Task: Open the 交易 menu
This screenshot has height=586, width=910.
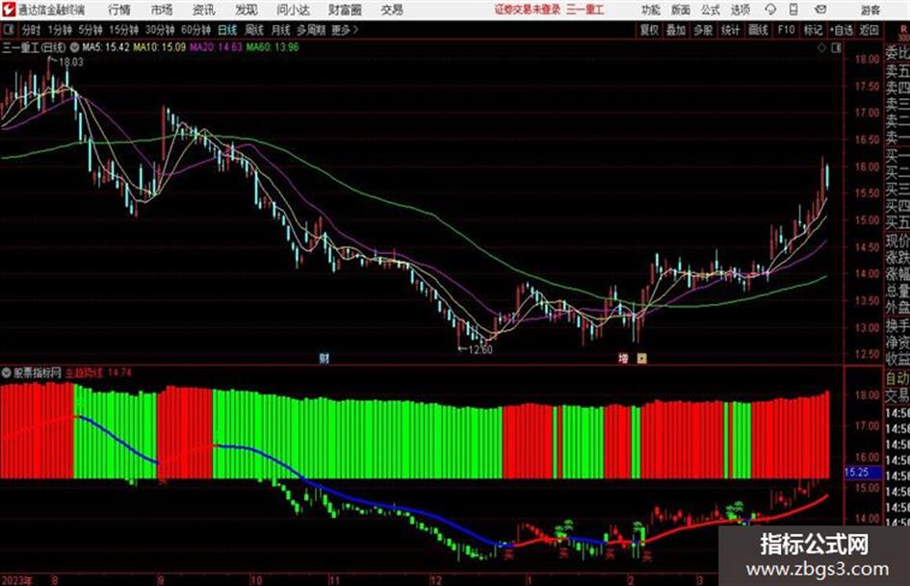Action: click(x=392, y=10)
